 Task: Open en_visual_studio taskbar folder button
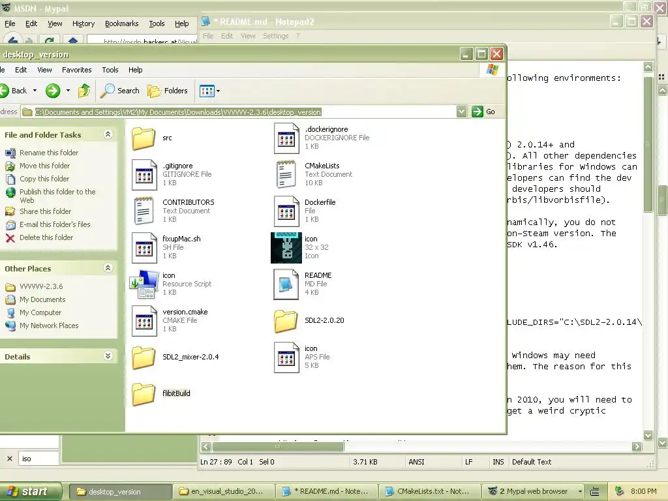224,492
